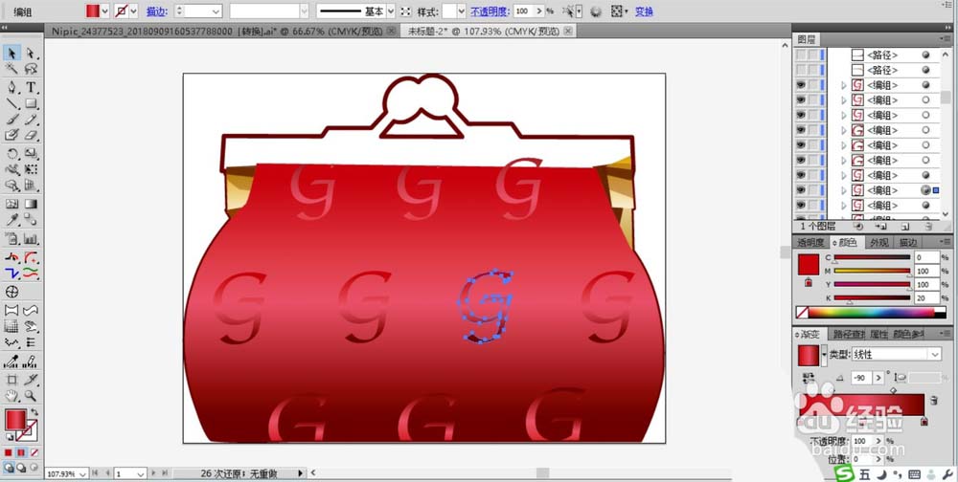Viewport: 958px width, 482px height.
Task: Activate the Zoom tool
Action: pos(31,396)
